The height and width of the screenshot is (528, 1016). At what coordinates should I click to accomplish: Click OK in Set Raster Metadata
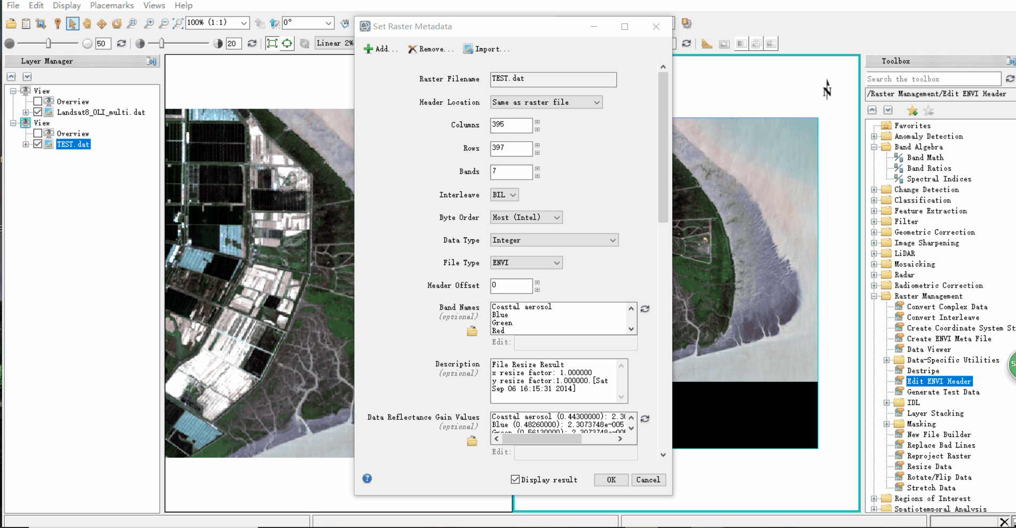click(611, 480)
